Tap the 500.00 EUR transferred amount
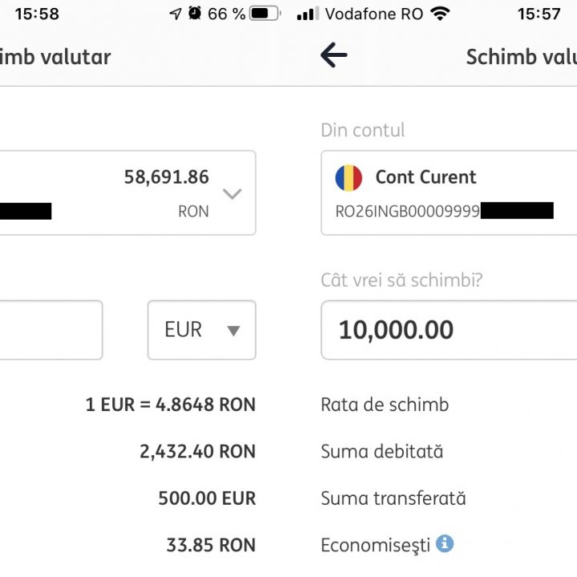577x577 pixels. (x=207, y=498)
